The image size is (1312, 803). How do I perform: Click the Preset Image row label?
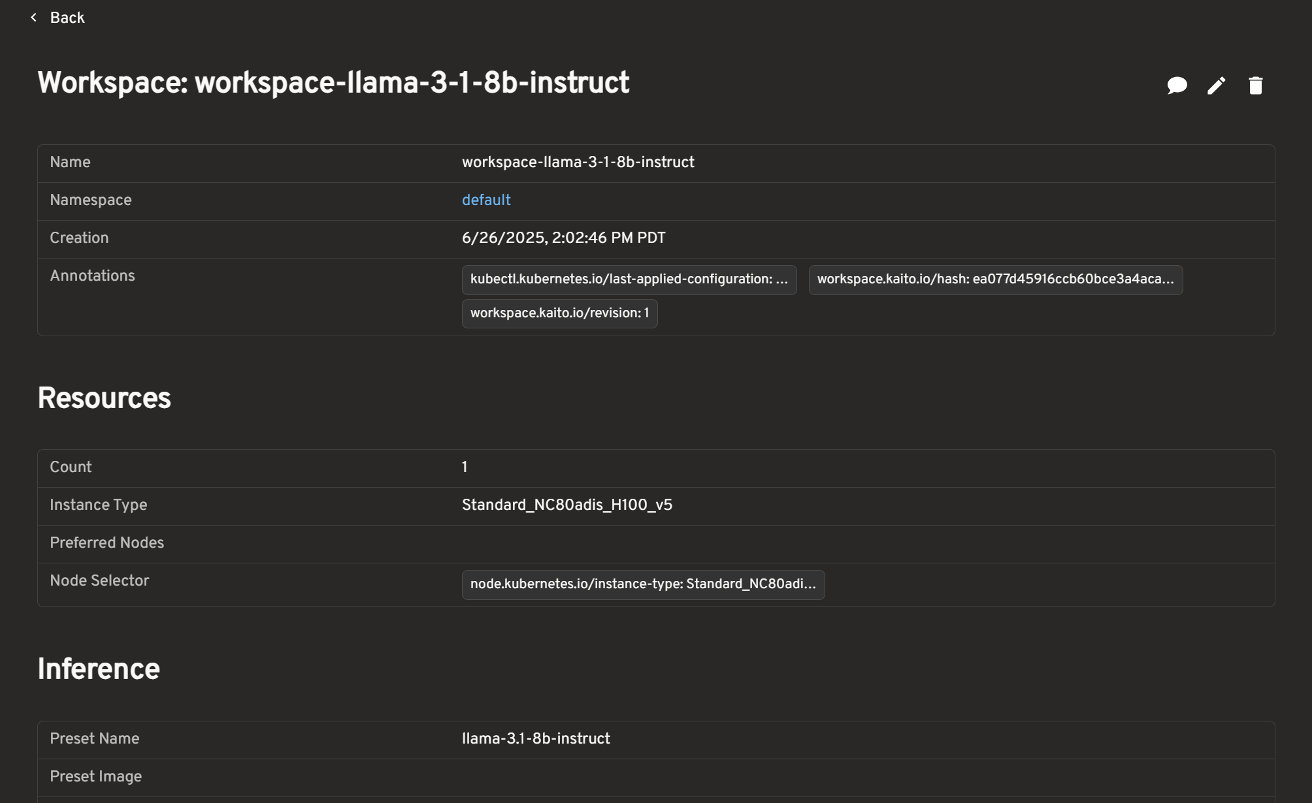click(95, 777)
